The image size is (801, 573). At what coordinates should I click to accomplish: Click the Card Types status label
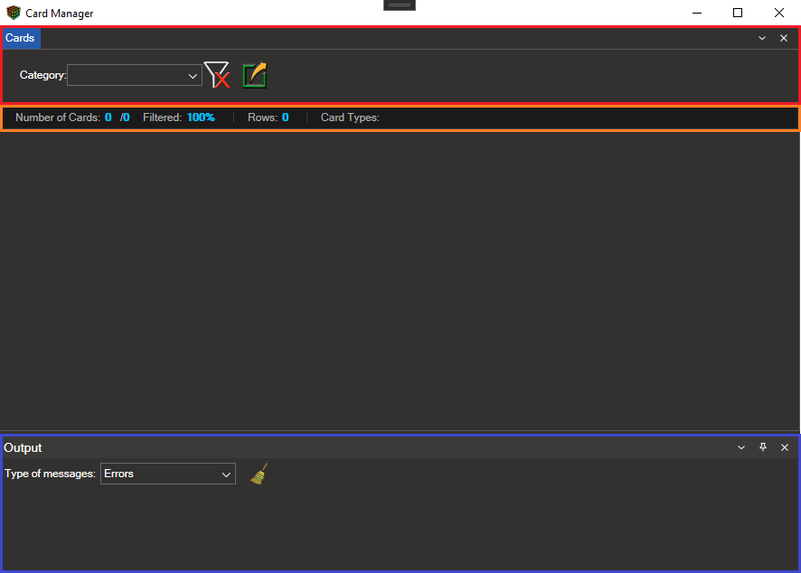tap(350, 117)
